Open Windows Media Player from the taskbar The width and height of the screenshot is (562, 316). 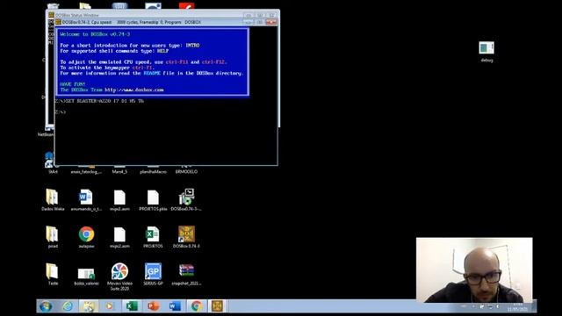pos(109,306)
